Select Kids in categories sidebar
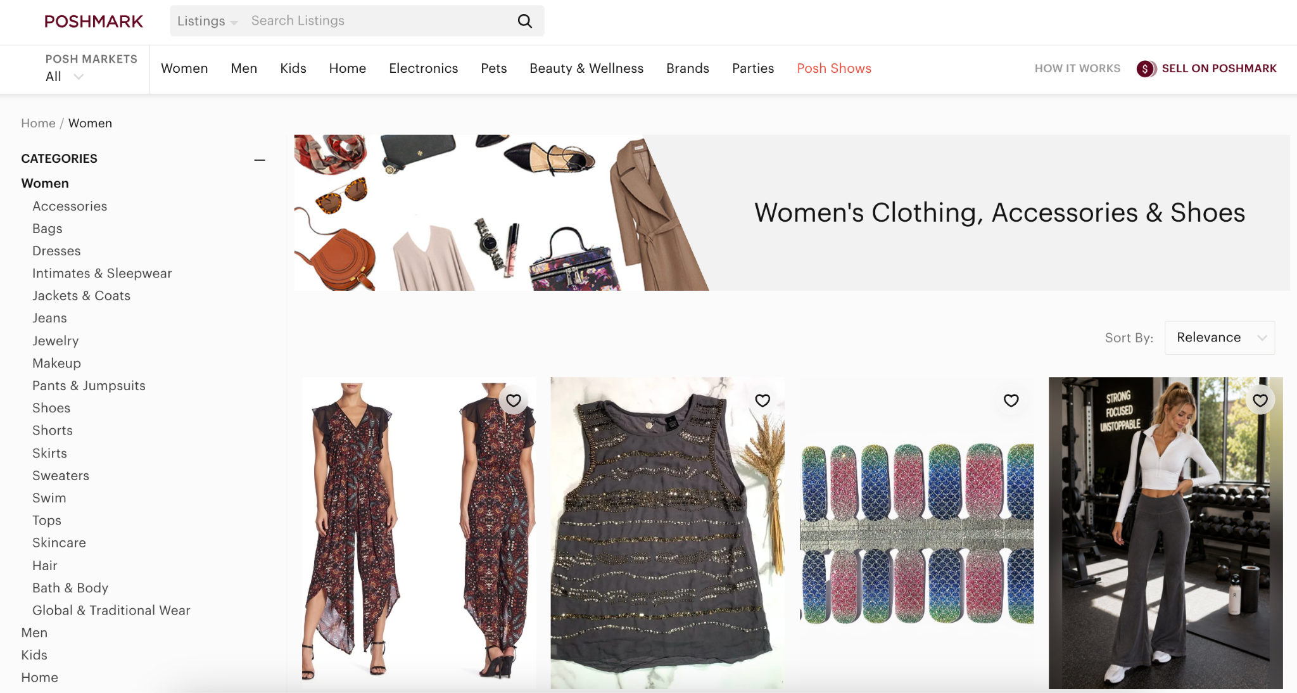 [x=34, y=655]
